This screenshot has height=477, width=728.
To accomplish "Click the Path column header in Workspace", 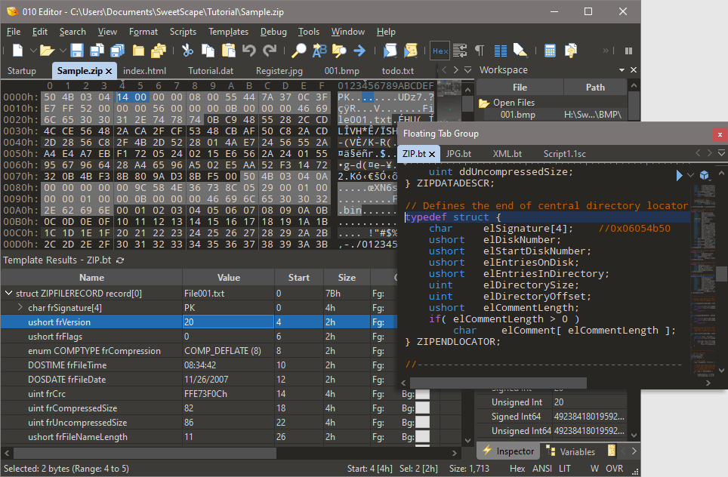I will point(595,88).
